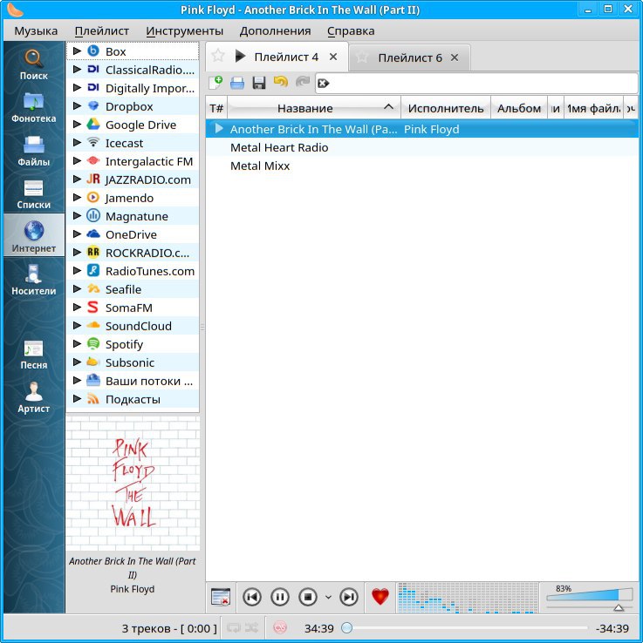Image resolution: width=643 pixels, height=643 pixels.
Task: Open the Search (Поиск) sidebar panel
Action: click(34, 64)
